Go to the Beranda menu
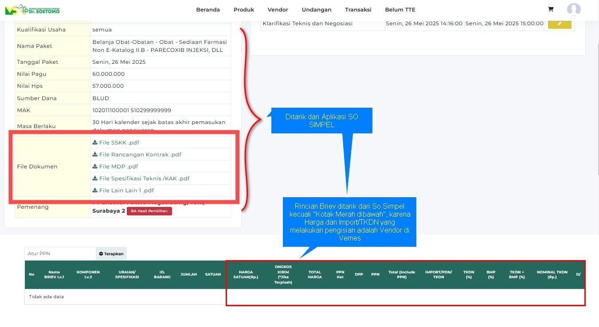Screen dimensions: 599x327 [208, 10]
